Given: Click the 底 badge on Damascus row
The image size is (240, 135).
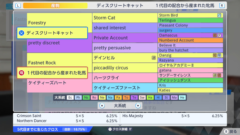Looking at the screenshot, I should 215,35.
